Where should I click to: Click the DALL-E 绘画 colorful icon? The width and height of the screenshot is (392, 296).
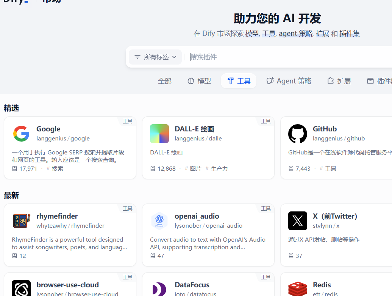159,134
